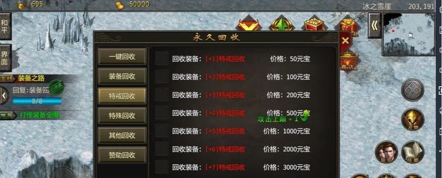Open the 人物 character helmet icon
This screenshot has width=442, height=178.
413,120
